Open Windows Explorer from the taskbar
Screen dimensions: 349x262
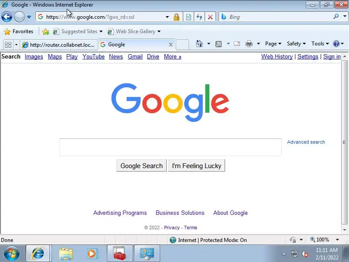pyautogui.click(x=66, y=254)
